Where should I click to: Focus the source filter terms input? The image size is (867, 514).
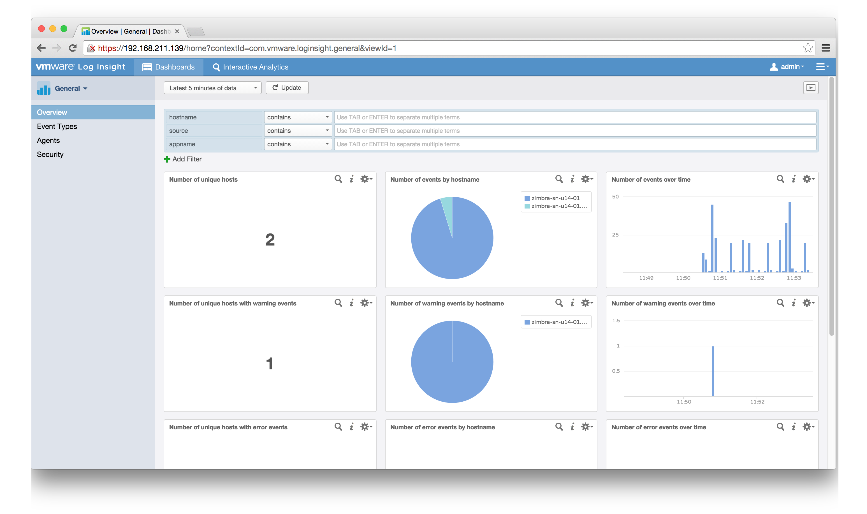pyautogui.click(x=575, y=131)
